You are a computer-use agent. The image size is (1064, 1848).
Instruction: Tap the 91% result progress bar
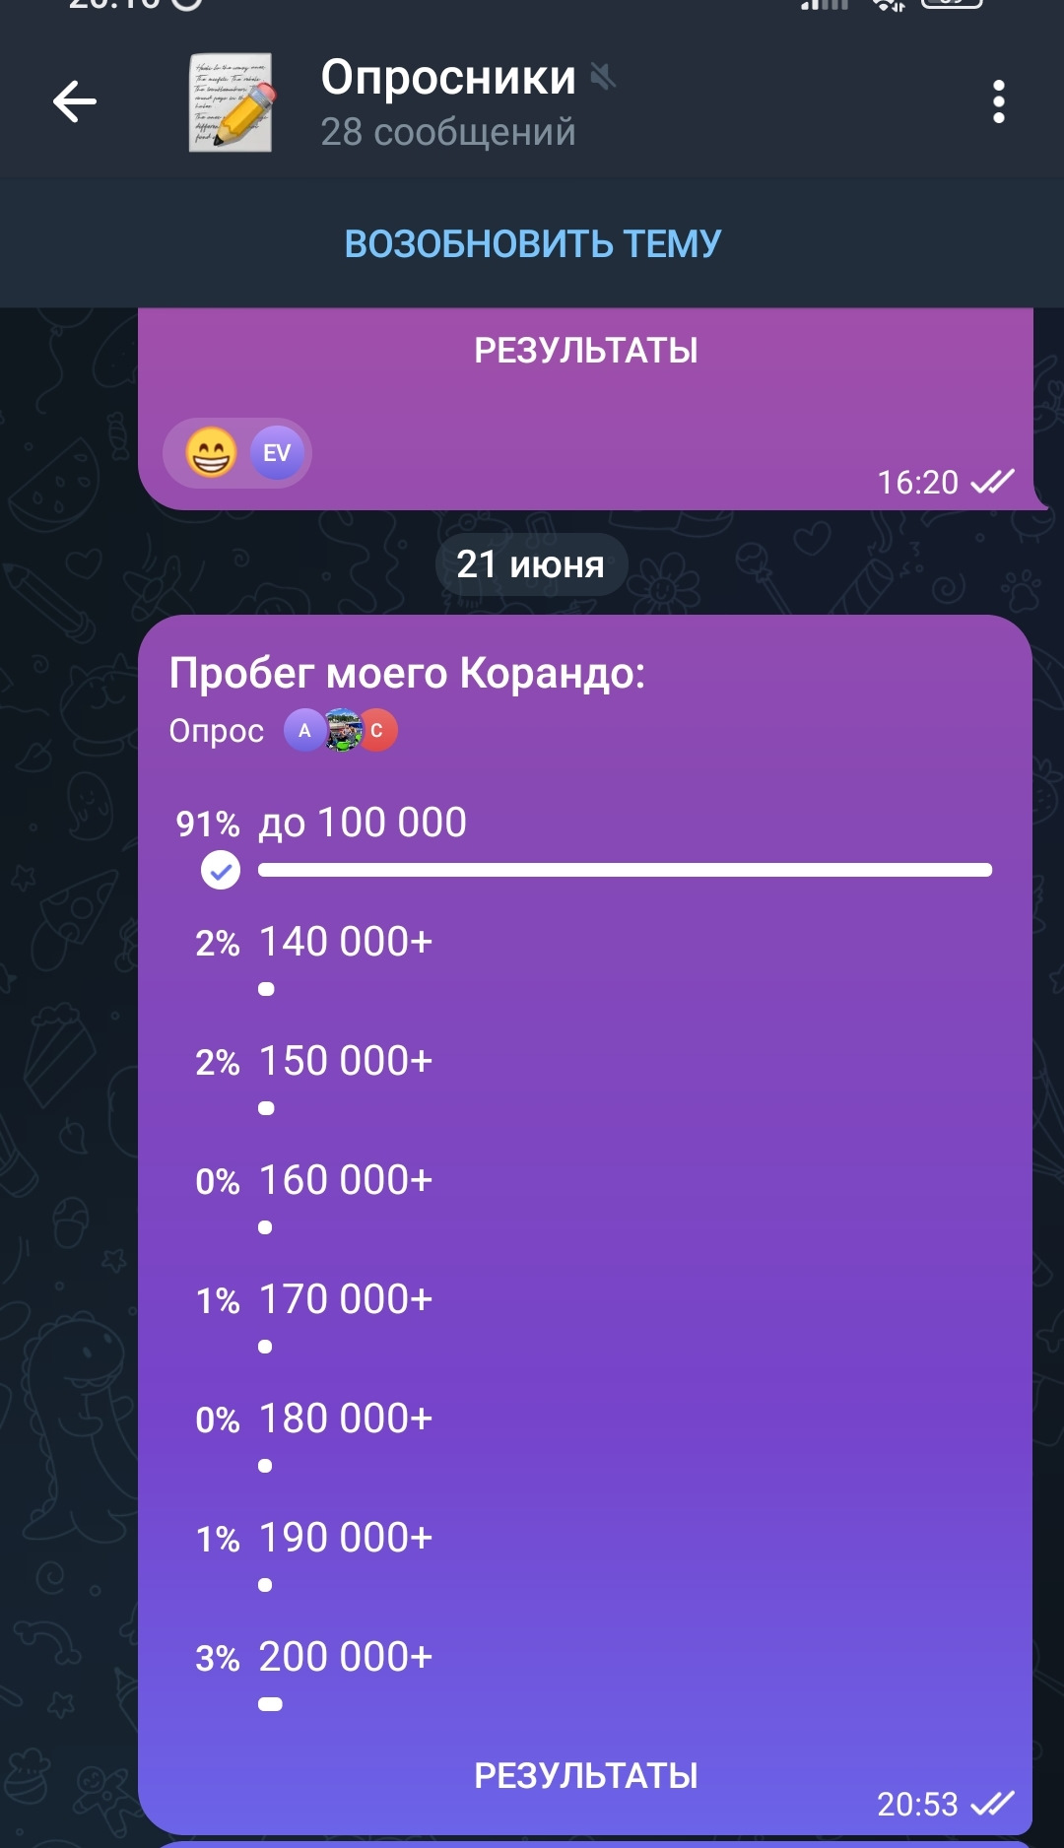pyautogui.click(x=625, y=870)
